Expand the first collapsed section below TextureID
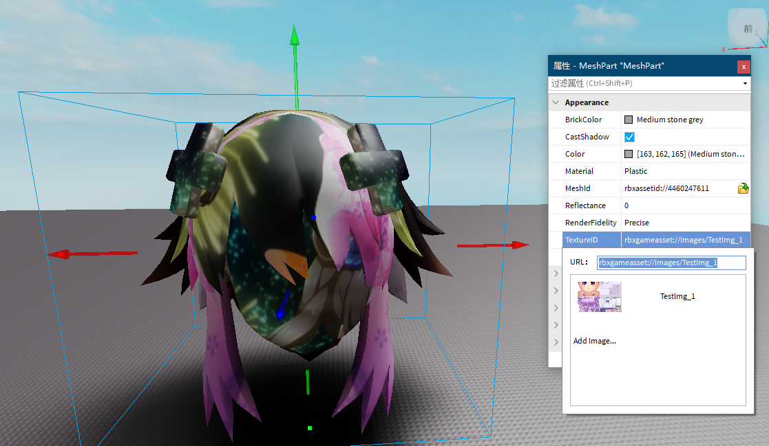769x446 pixels. [x=556, y=274]
